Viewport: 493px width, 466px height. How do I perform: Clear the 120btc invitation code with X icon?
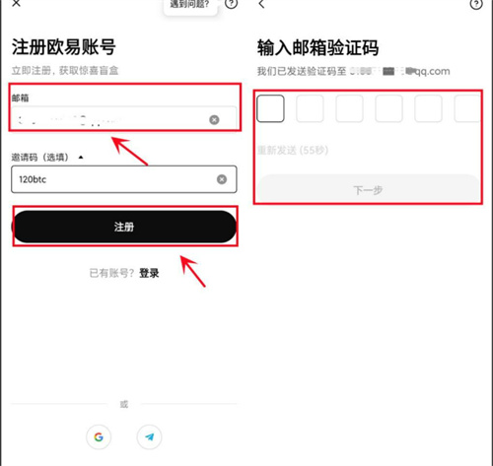tap(222, 179)
